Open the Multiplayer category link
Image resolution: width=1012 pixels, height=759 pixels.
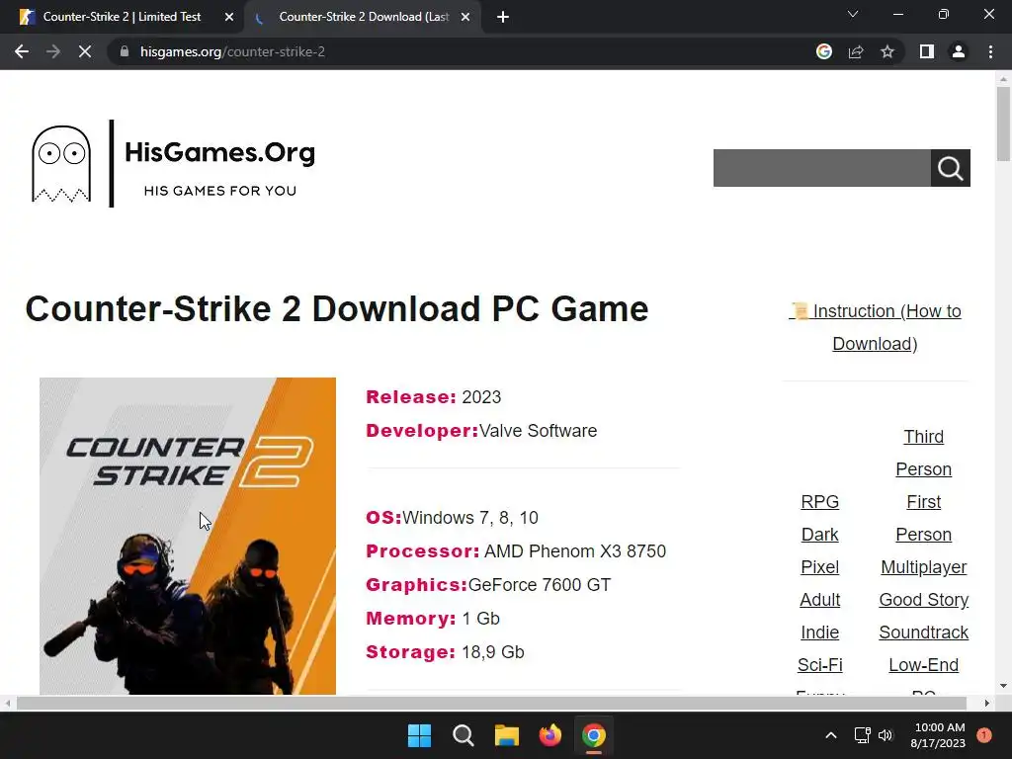(924, 567)
